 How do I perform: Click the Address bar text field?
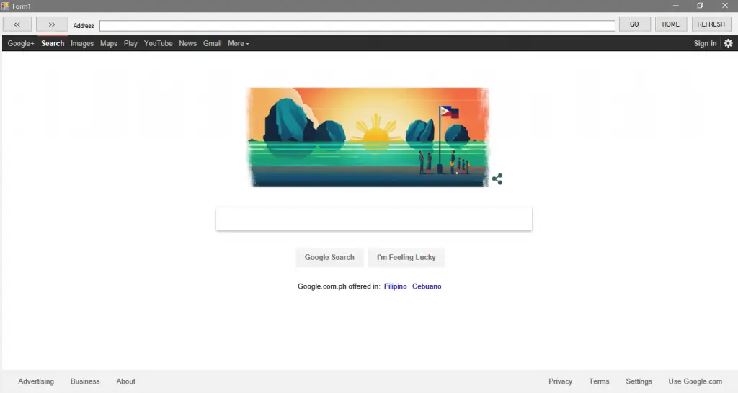tap(357, 25)
